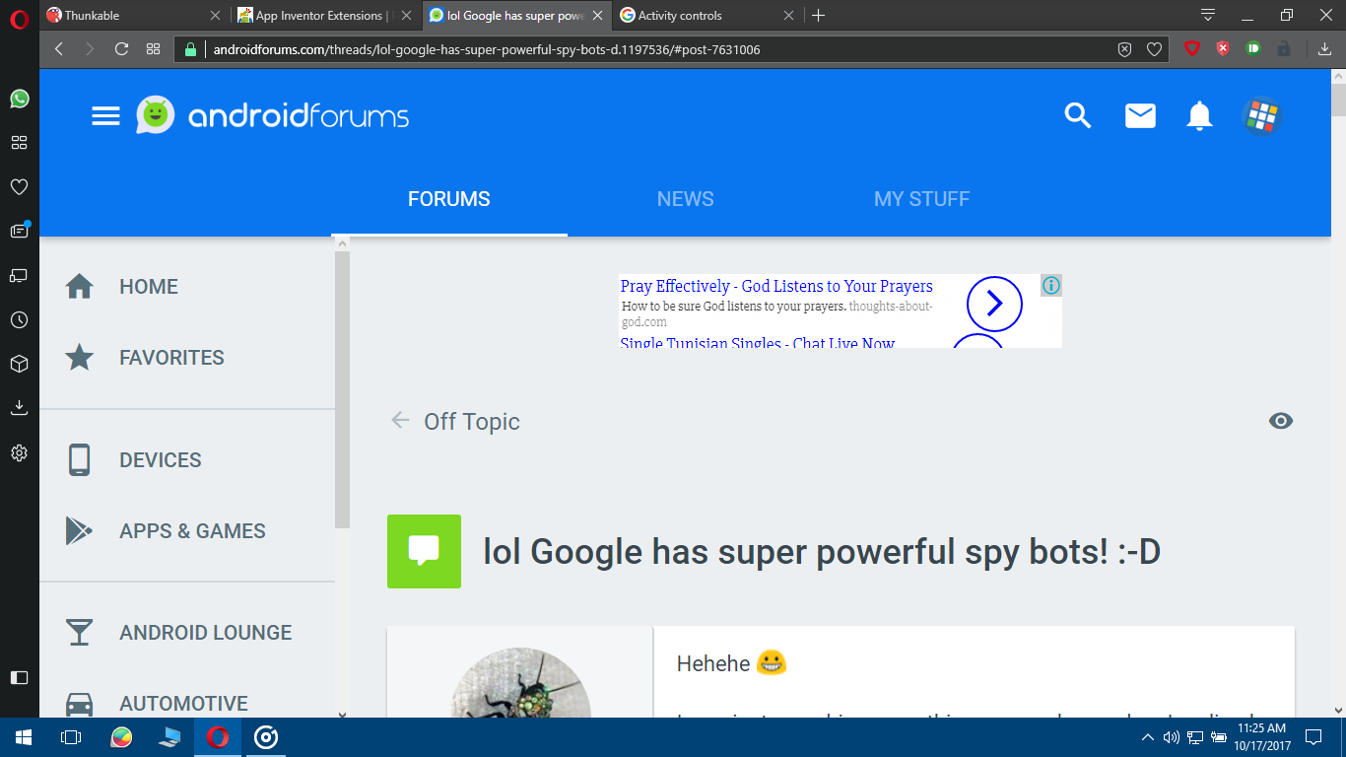
Task: Open volume control in tray
Action: pos(1171,737)
